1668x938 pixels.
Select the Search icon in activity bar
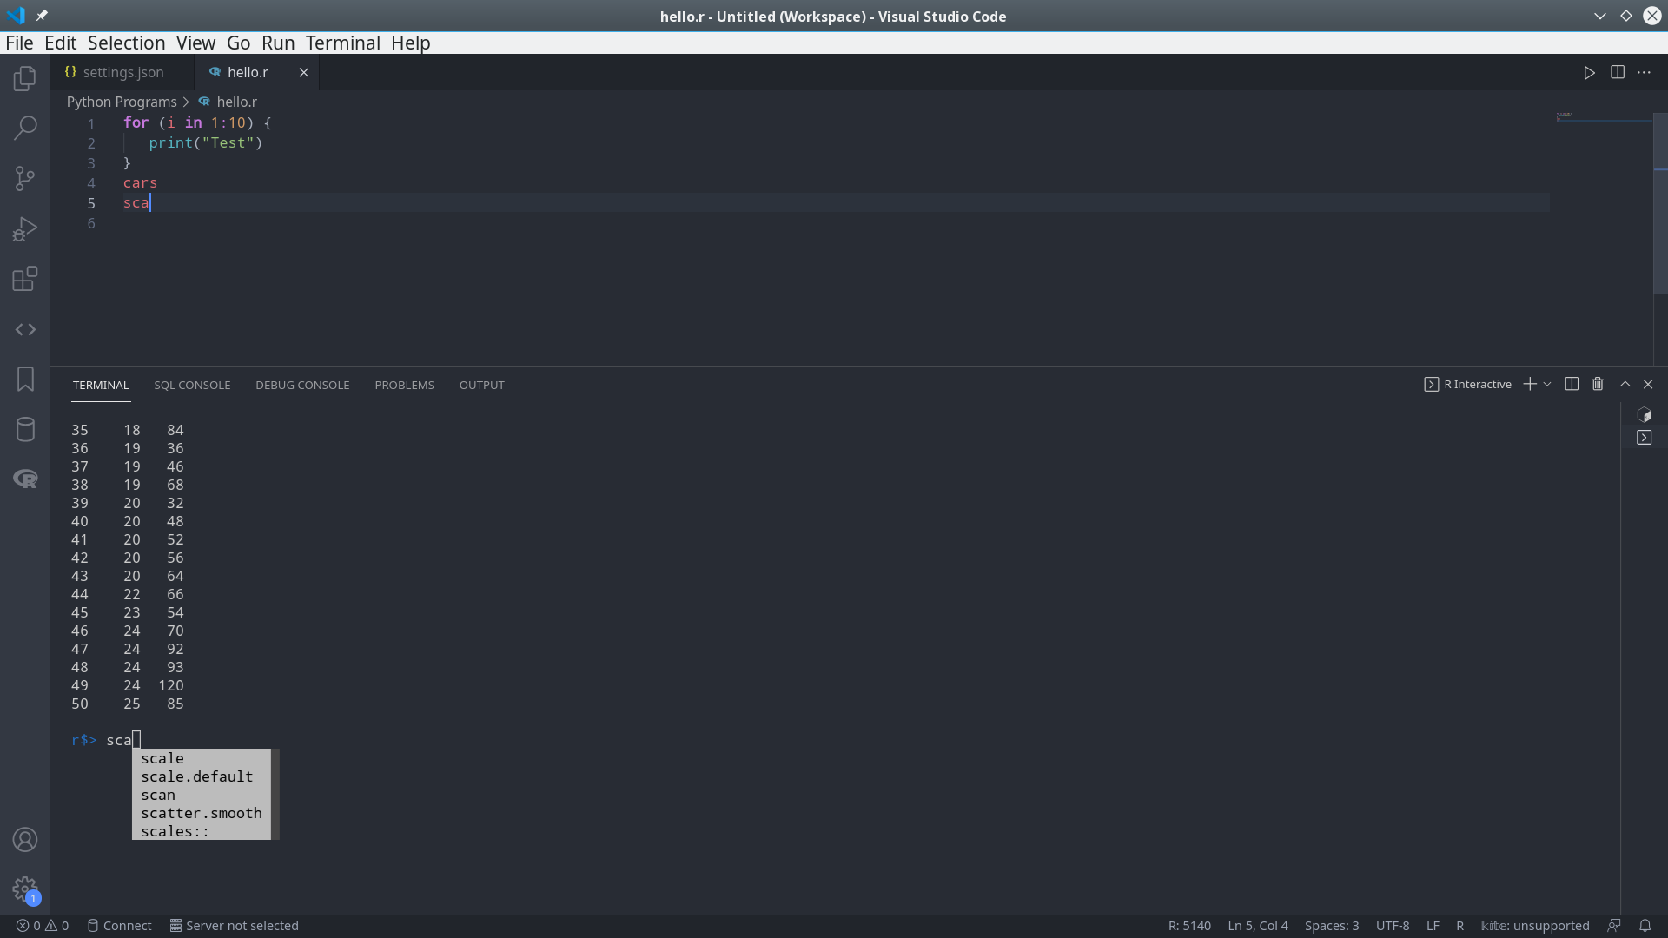click(25, 128)
